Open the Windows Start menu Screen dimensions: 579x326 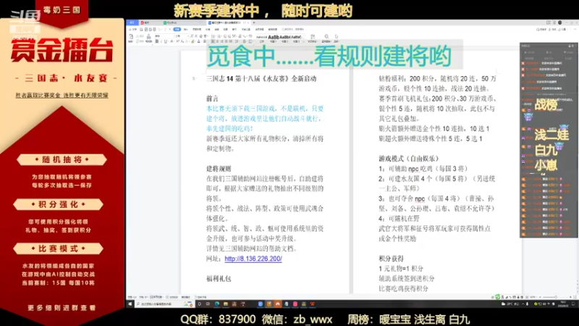(130, 304)
